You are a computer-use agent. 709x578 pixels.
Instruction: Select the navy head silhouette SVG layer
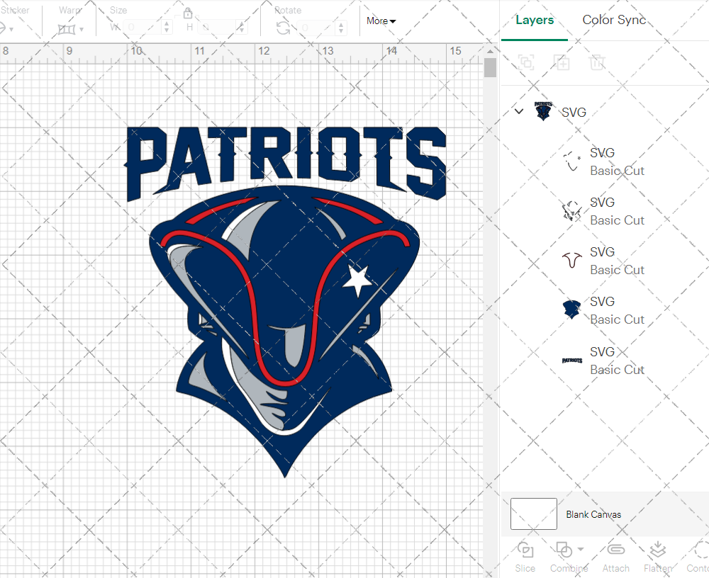click(x=603, y=310)
